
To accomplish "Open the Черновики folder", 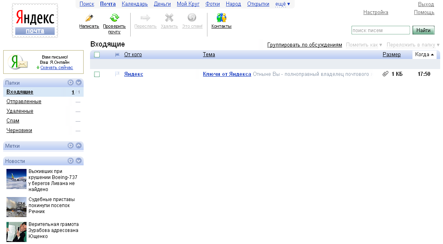I will tap(19, 130).
